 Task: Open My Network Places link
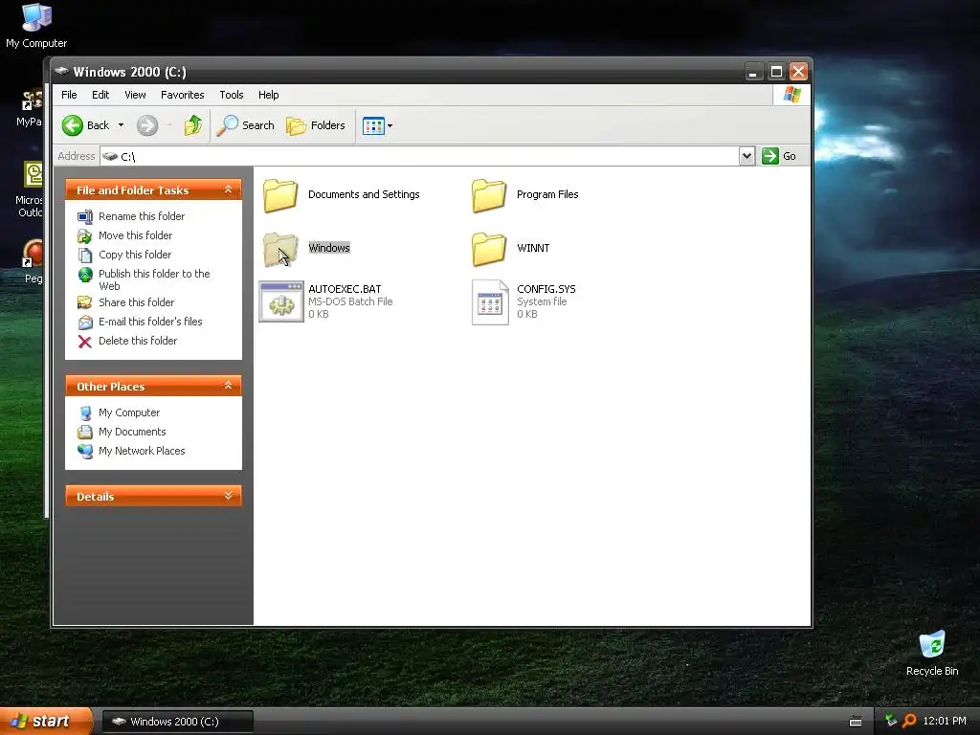tap(142, 452)
